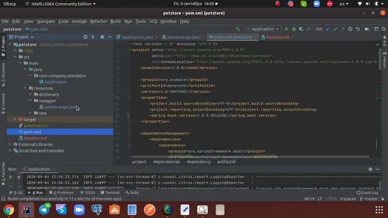Expand Scratches and Consoles node
The width and height of the screenshot is (388, 218).
point(10,151)
